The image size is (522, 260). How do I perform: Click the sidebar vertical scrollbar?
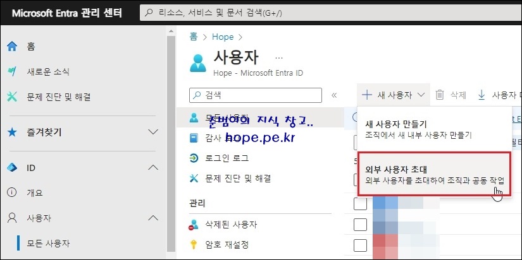[x=171, y=143]
